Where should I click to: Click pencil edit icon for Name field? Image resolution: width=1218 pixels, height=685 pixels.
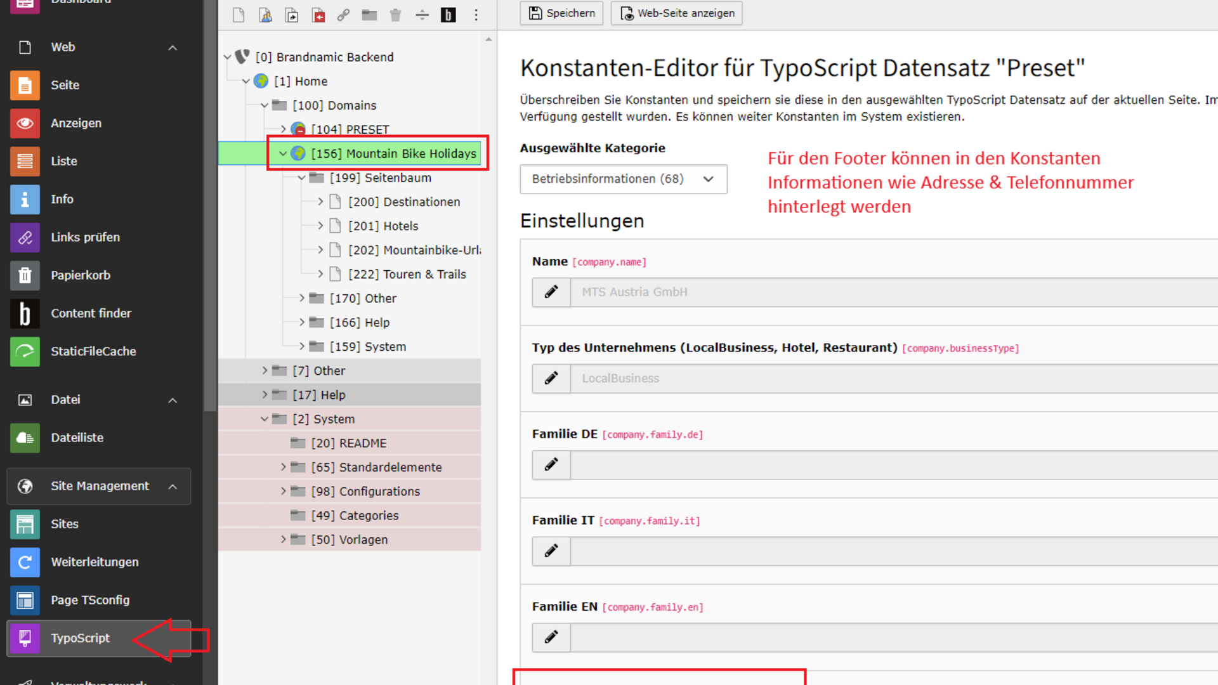tap(551, 292)
